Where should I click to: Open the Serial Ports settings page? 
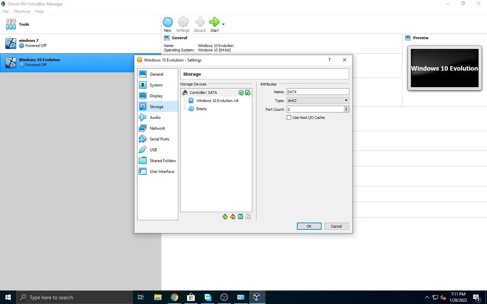pyautogui.click(x=158, y=139)
